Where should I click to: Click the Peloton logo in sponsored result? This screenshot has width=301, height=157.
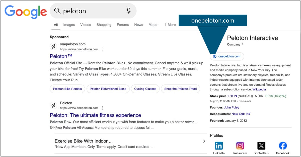tap(53, 47)
